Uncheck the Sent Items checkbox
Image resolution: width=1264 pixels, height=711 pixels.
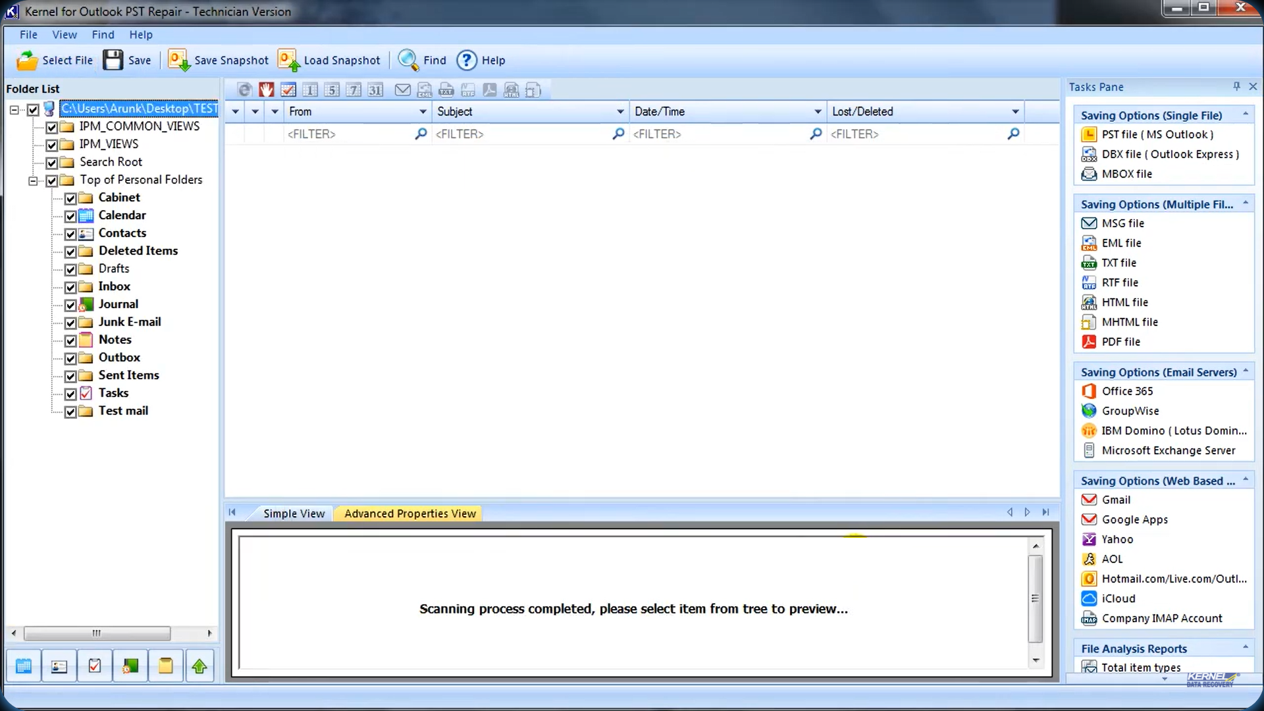(70, 376)
